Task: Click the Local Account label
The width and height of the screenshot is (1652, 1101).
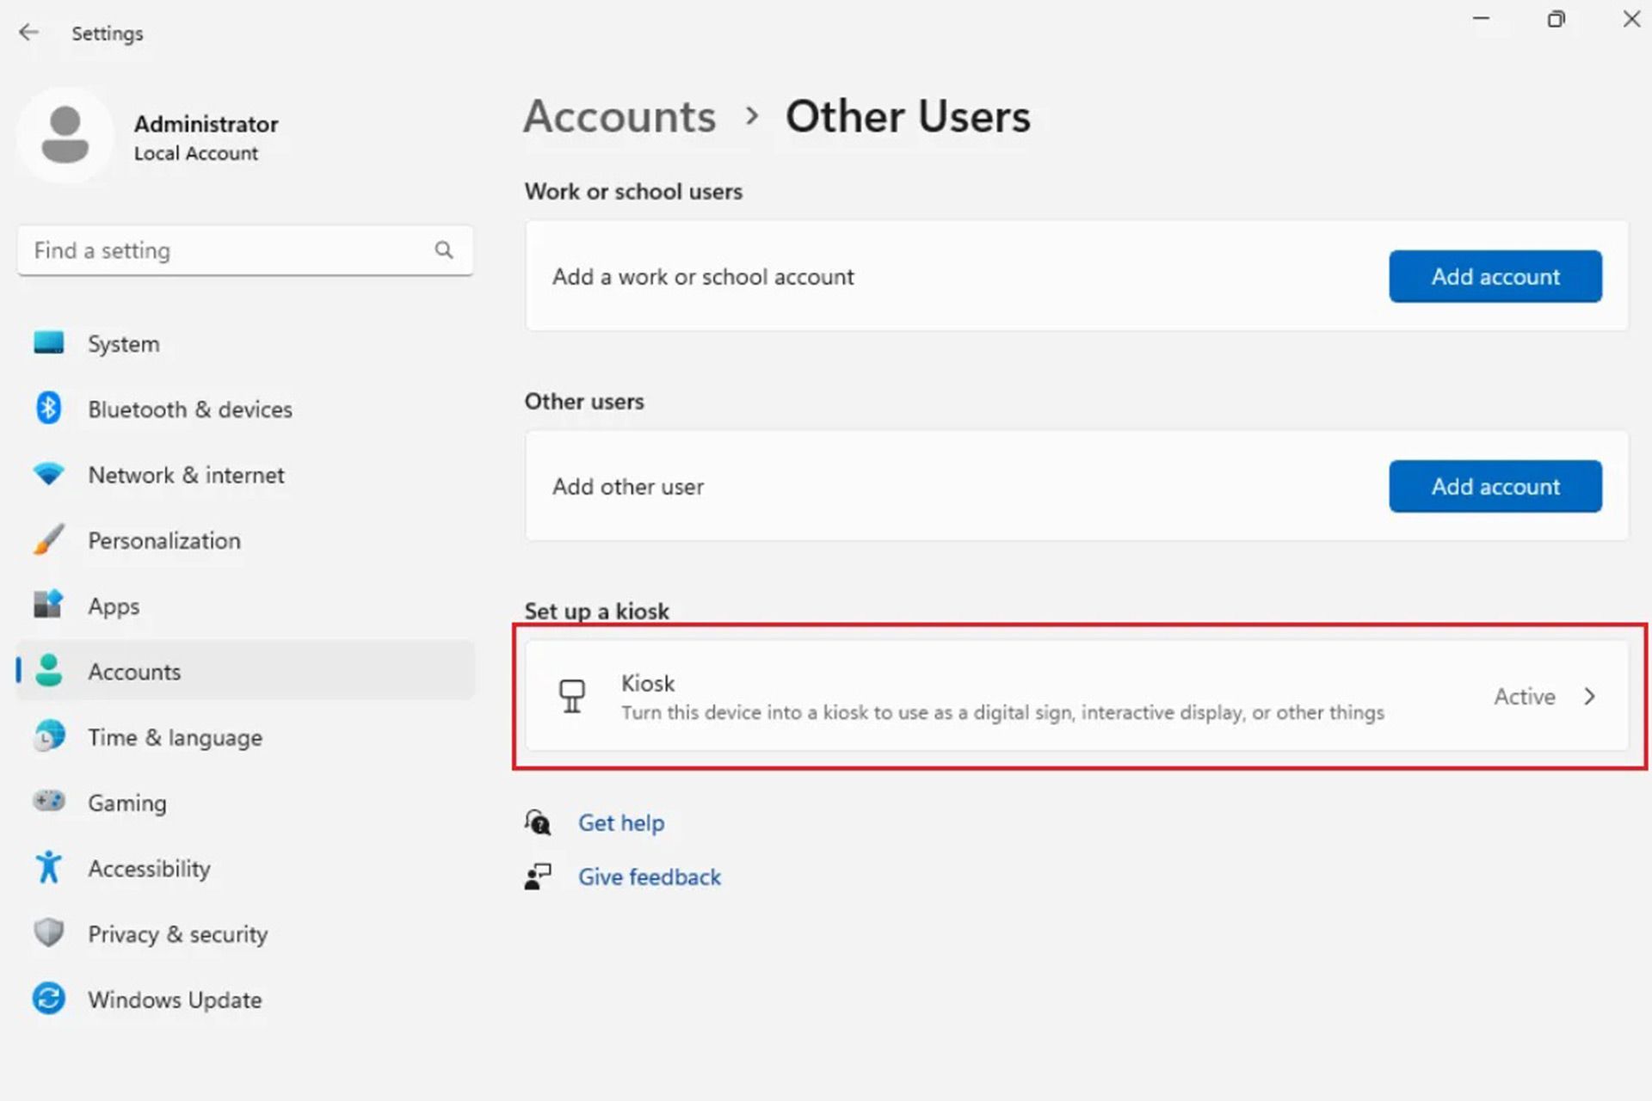Action: pyautogui.click(x=195, y=153)
